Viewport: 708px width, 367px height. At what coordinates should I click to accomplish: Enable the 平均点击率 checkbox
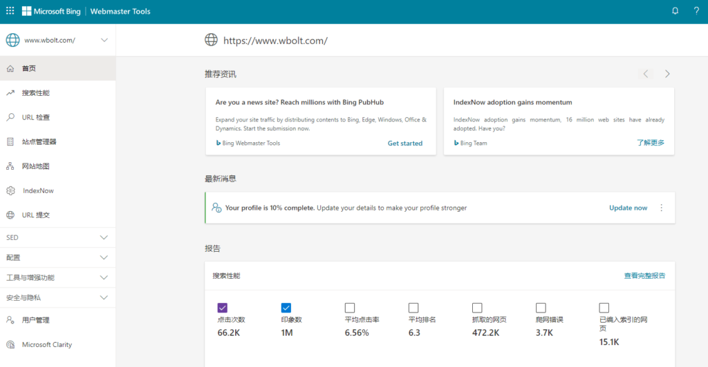(x=350, y=308)
